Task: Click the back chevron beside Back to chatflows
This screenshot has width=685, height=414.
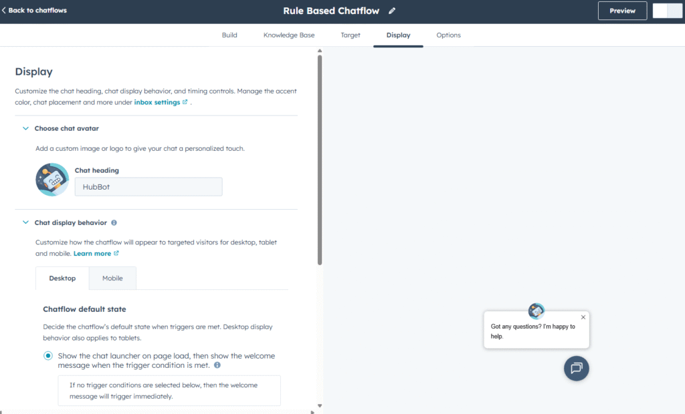Action: click(x=5, y=10)
